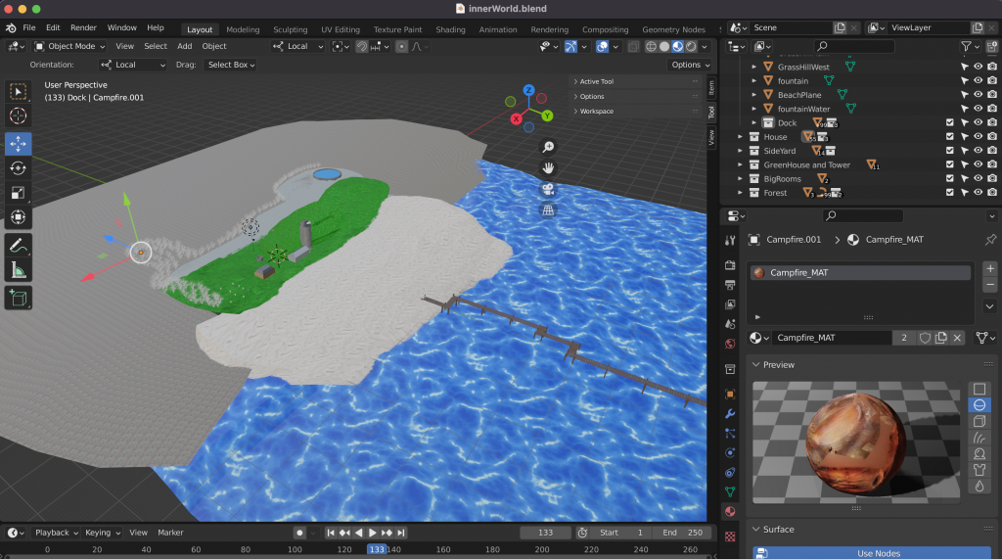Pick the Annotate pencil tool
Image resolution: width=1002 pixels, height=559 pixels.
click(x=19, y=245)
